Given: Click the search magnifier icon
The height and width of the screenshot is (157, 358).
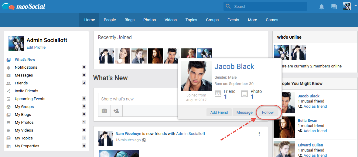Looking at the screenshot, I should click(x=228, y=6).
